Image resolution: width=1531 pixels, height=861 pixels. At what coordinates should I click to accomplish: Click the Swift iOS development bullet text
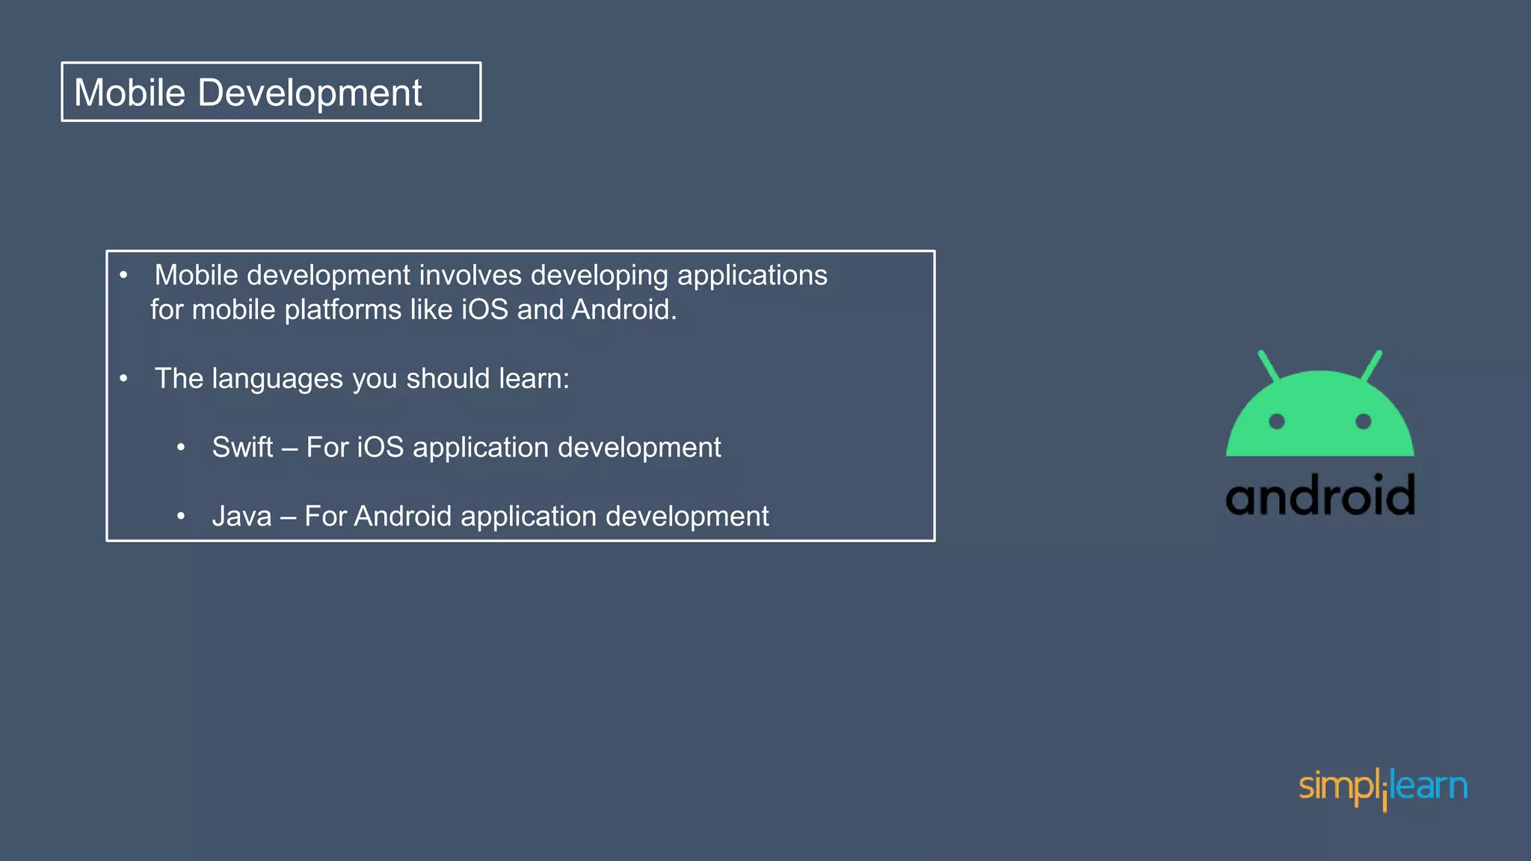pyautogui.click(x=466, y=447)
